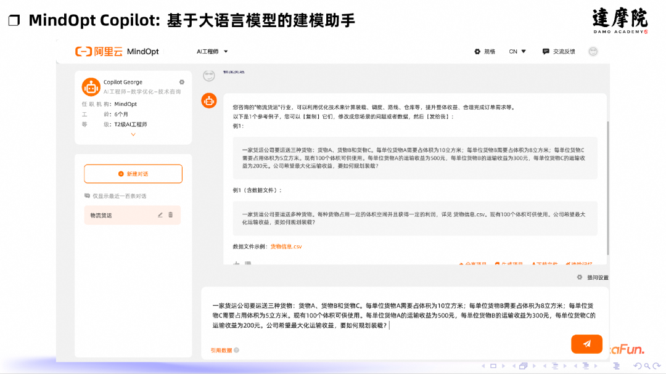Screen dimensions: 666x374
Task: Open the 交流反馈 feedback menu item
Action: pos(557,51)
